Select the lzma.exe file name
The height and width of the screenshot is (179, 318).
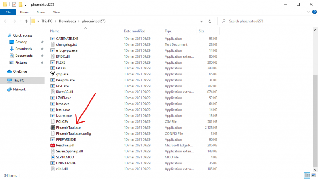(63, 104)
